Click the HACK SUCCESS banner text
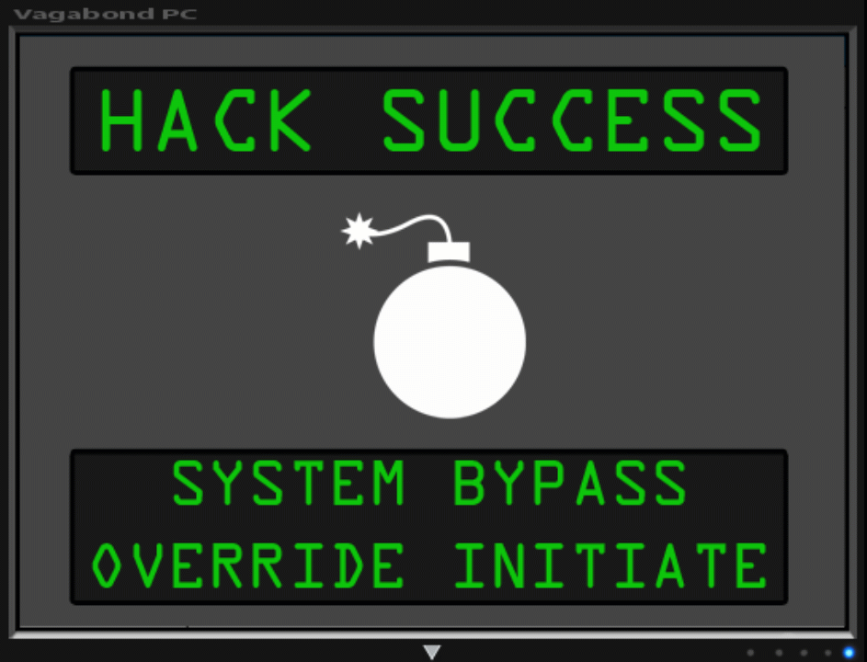867x662 pixels. tap(431, 120)
